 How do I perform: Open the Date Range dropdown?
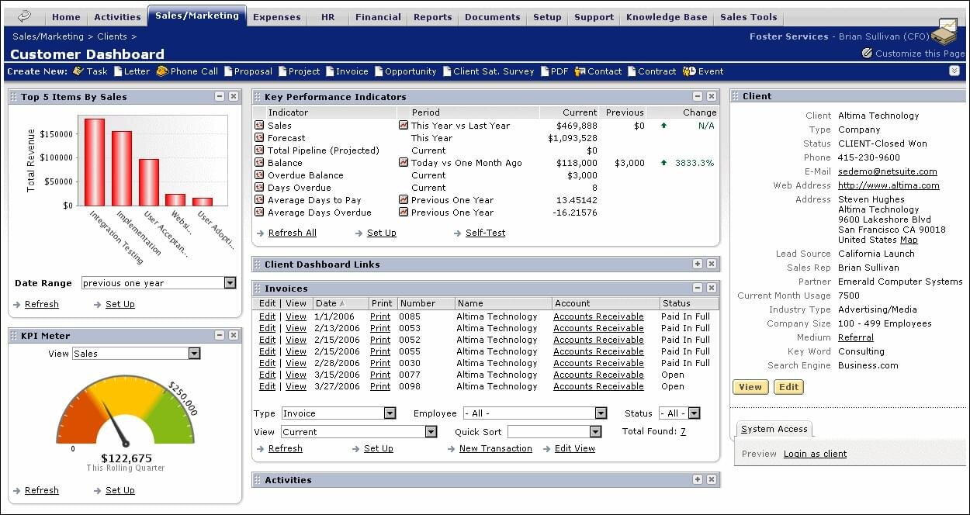[230, 282]
